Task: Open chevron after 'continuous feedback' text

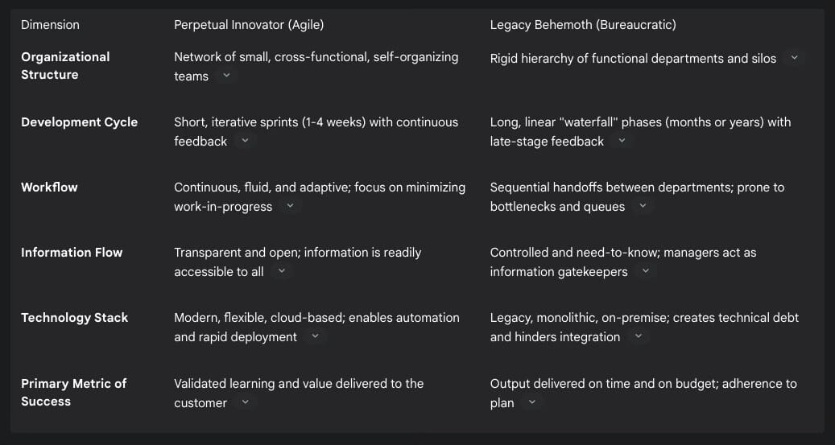Action: (245, 141)
